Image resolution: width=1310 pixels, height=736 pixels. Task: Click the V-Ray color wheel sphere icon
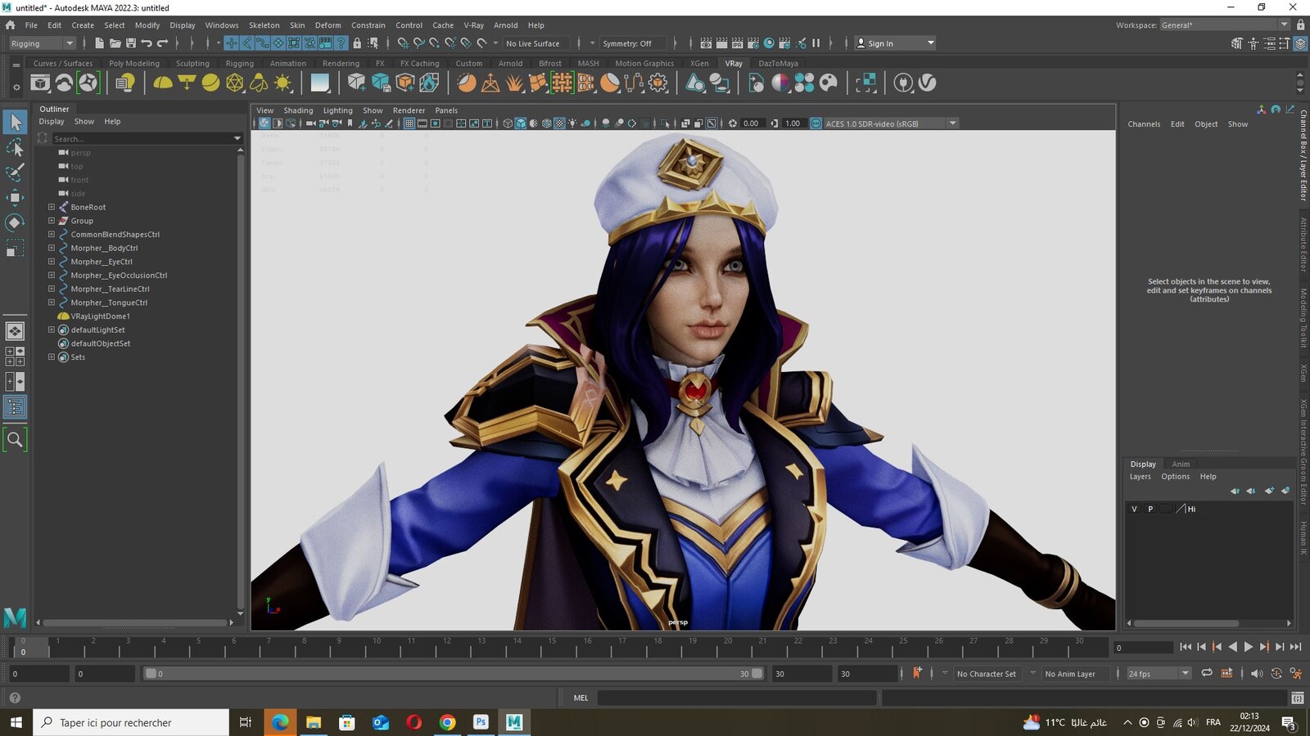(x=780, y=83)
